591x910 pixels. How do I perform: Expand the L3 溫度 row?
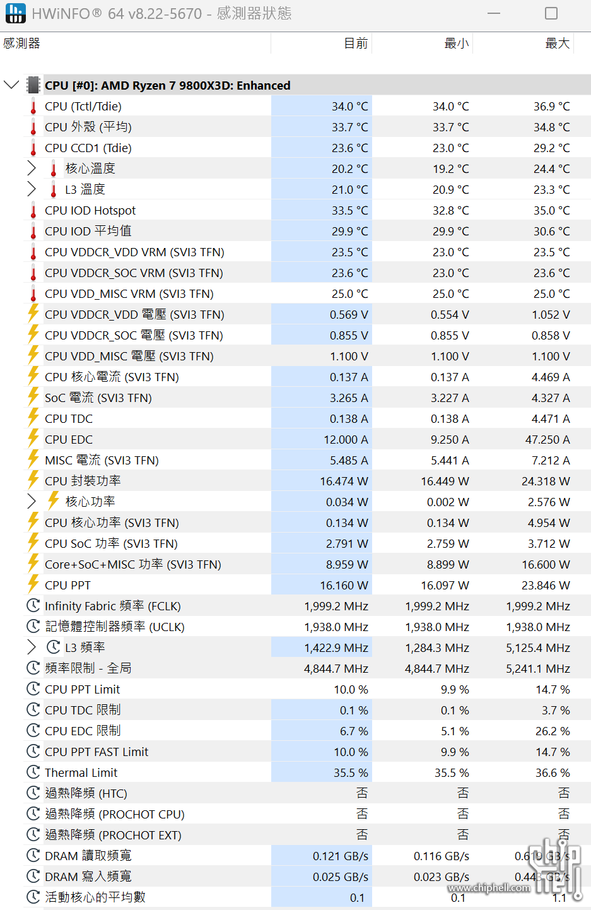coord(32,189)
